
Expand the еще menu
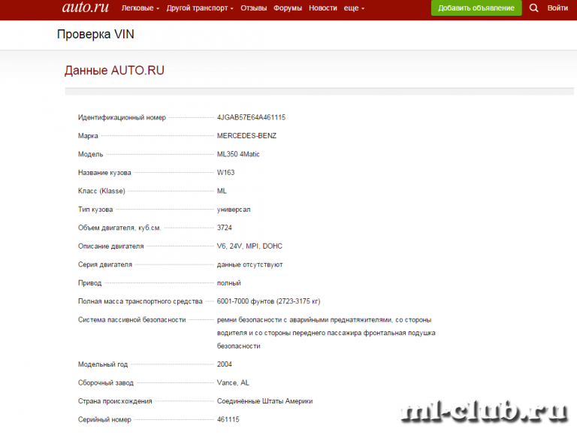coord(354,8)
